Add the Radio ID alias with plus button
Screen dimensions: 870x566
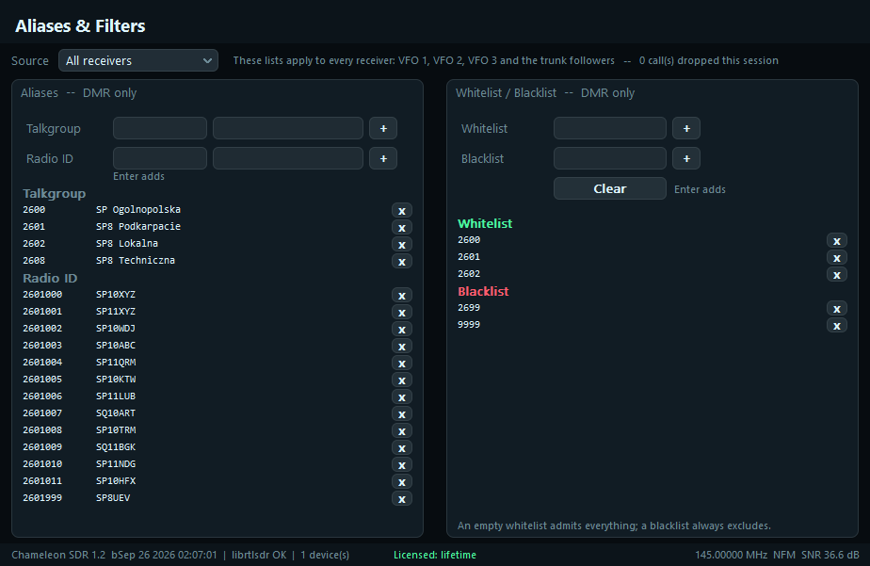pos(383,158)
